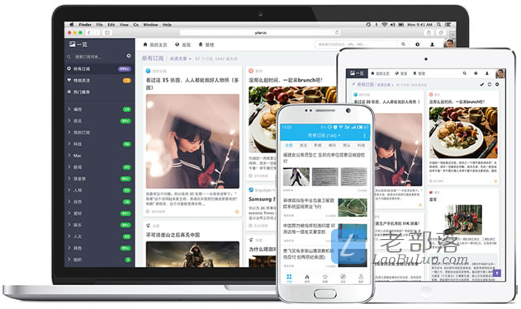This screenshot has width=521, height=309.
Task: Open the Edit menu on the laptop
Action: [111, 25]
